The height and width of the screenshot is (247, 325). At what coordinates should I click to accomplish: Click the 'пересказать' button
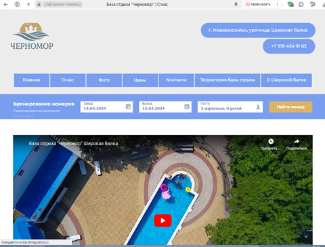point(258,4)
